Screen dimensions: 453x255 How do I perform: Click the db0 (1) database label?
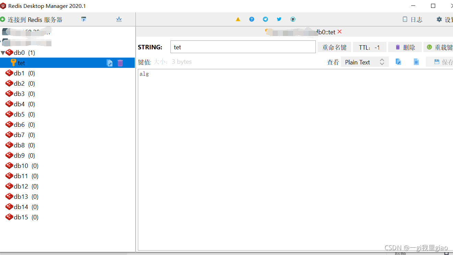pos(24,53)
